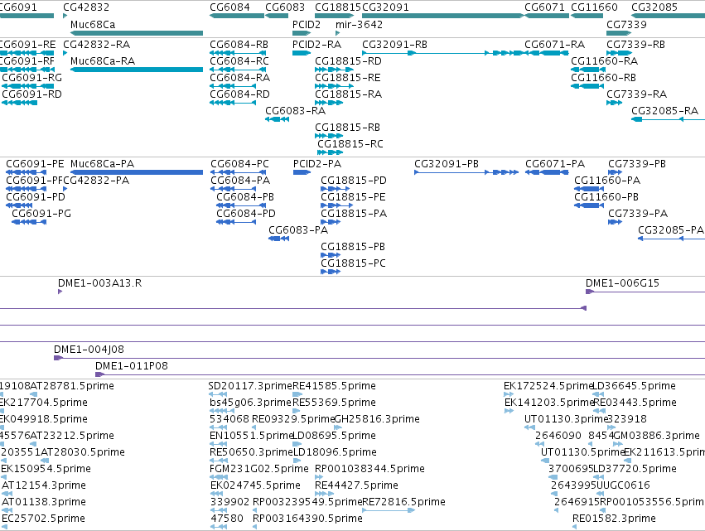Image resolution: width=705 pixels, height=531 pixels.
Task: Click EST GH25816.3prime label
Action: click(x=377, y=419)
